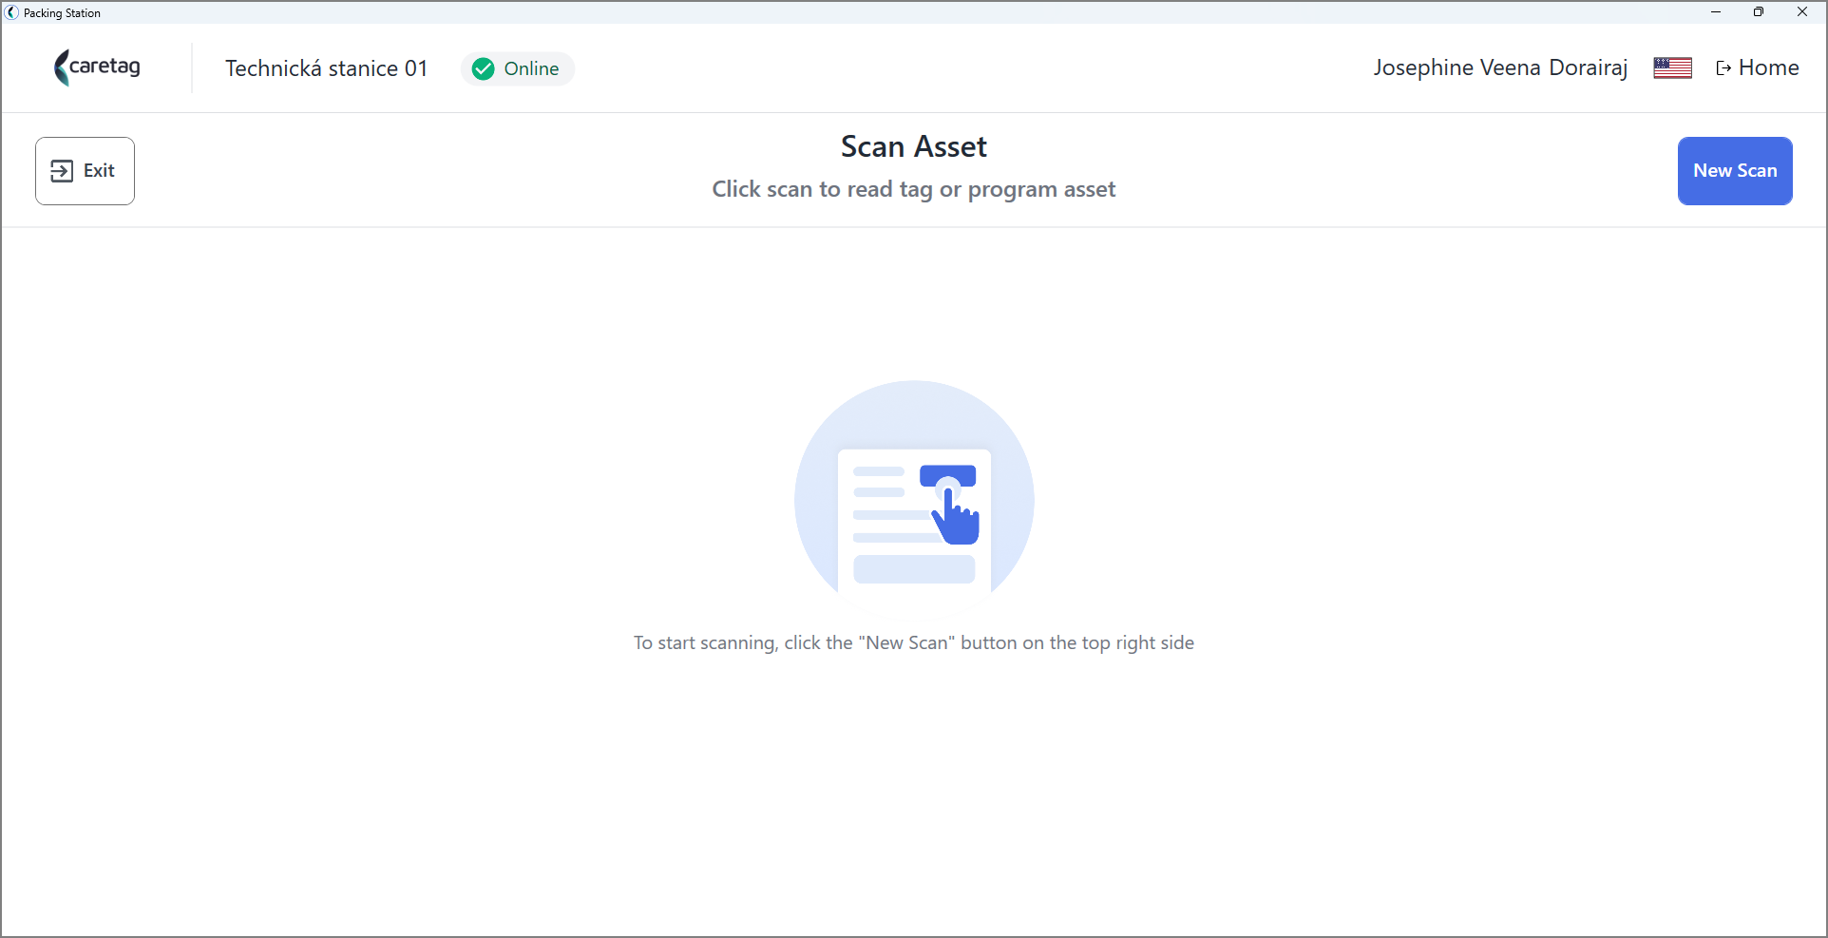Minimize the Packing Station window
The height and width of the screenshot is (938, 1828).
click(x=1716, y=12)
